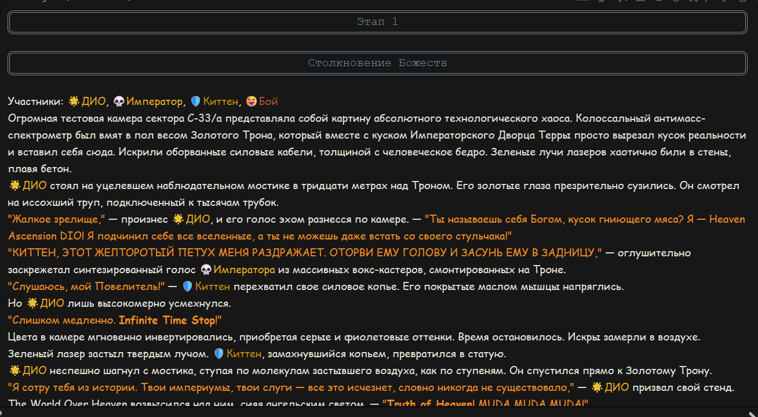This screenshot has height=417, width=758.
Task: Click the skull emoji in the Участники line
Action: pyautogui.click(x=119, y=101)
